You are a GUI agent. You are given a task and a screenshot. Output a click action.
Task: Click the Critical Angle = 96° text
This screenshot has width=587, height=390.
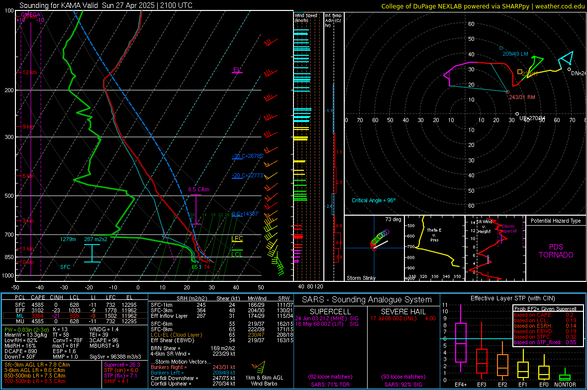point(374,200)
